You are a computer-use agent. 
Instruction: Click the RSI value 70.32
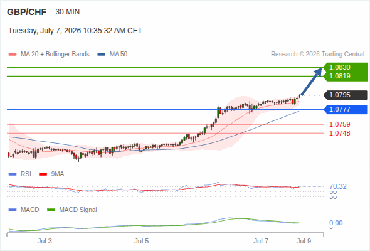338,186
